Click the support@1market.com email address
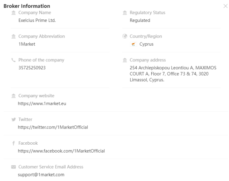The image size is (229, 181). [x=41, y=175]
